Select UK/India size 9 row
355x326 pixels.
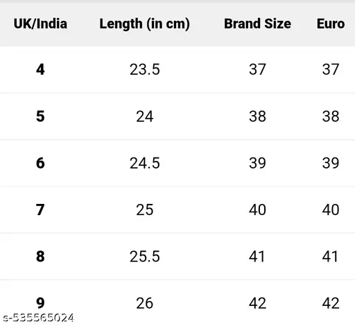177,303
